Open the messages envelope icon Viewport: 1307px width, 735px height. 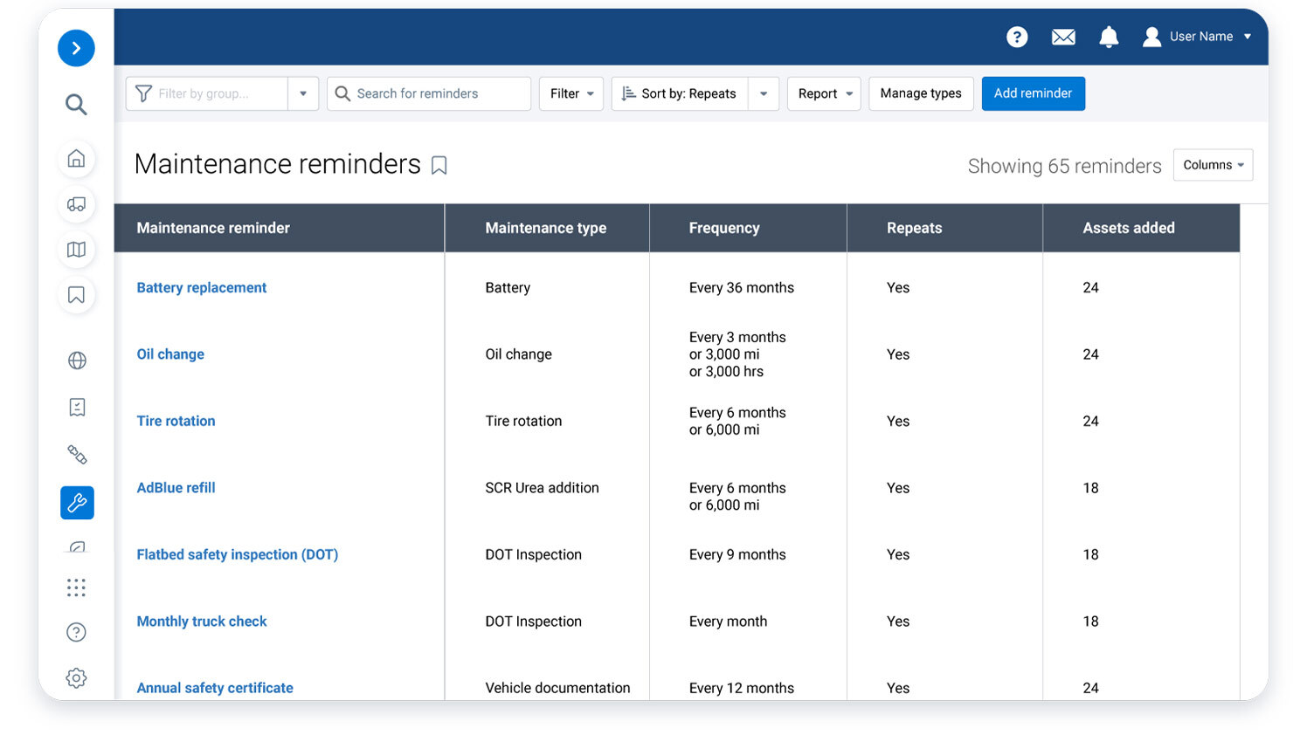pos(1063,37)
